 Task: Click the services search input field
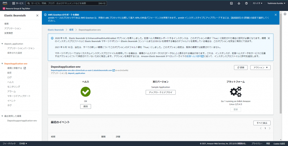66,3
